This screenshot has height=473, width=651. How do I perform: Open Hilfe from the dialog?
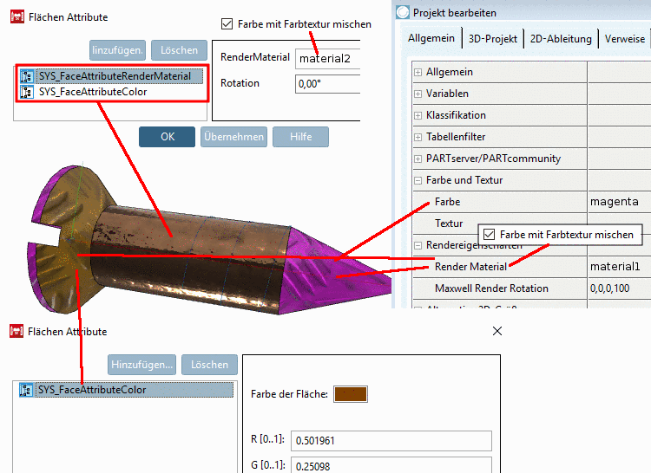tap(300, 137)
